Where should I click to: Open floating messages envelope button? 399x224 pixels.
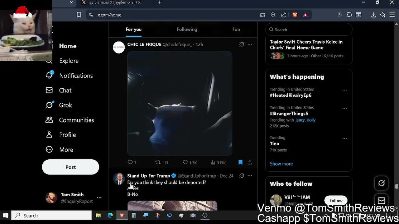pos(382,200)
